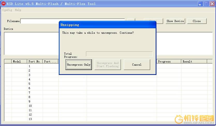
Task: Click Uncompress And Start Flashing button
Action: pos(108,65)
